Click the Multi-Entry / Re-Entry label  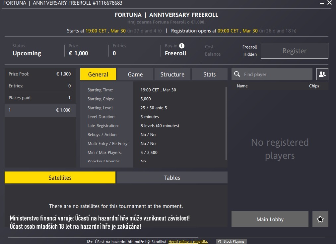point(108,143)
